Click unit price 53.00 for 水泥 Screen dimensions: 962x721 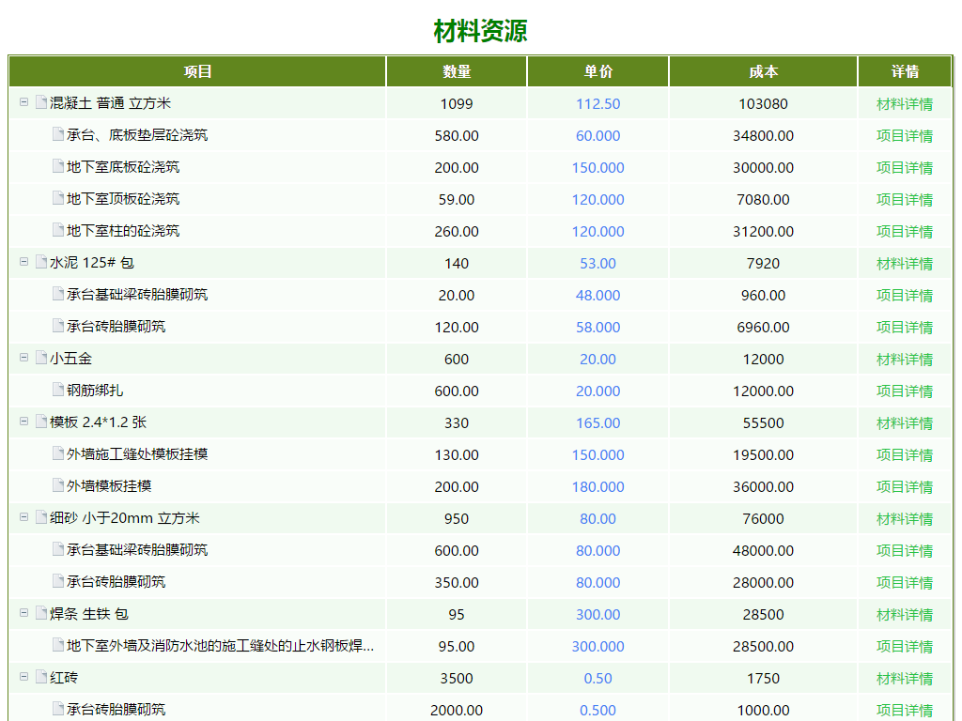(x=597, y=263)
